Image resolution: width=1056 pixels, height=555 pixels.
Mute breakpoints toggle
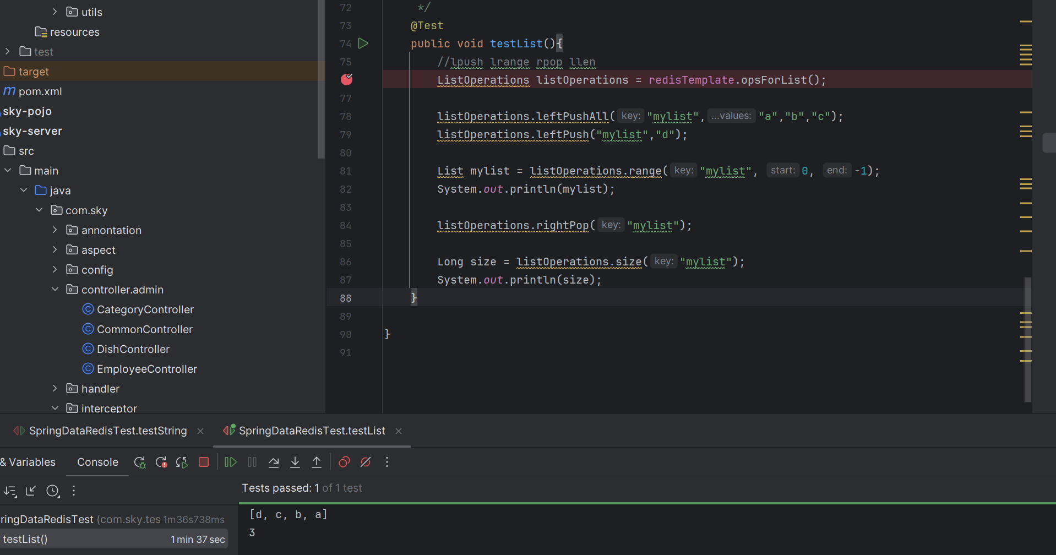366,463
